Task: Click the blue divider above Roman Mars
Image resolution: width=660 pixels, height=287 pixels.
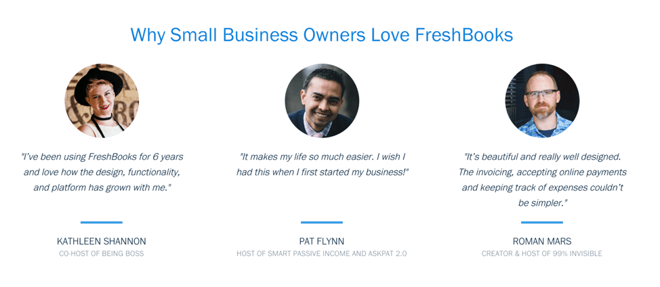Action: (542, 222)
